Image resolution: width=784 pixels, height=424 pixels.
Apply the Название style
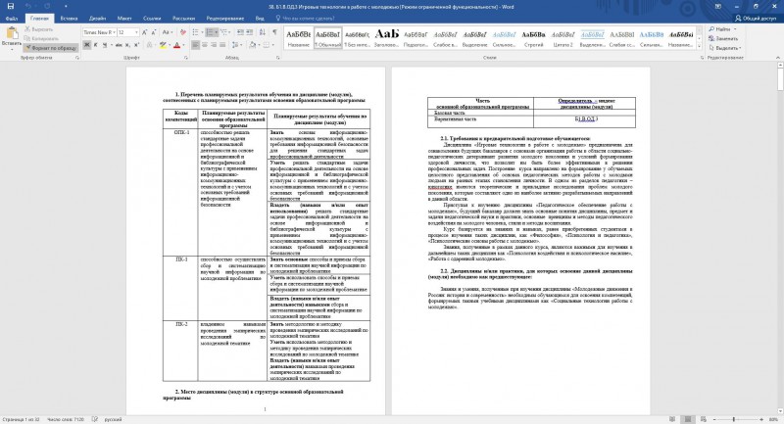point(299,38)
